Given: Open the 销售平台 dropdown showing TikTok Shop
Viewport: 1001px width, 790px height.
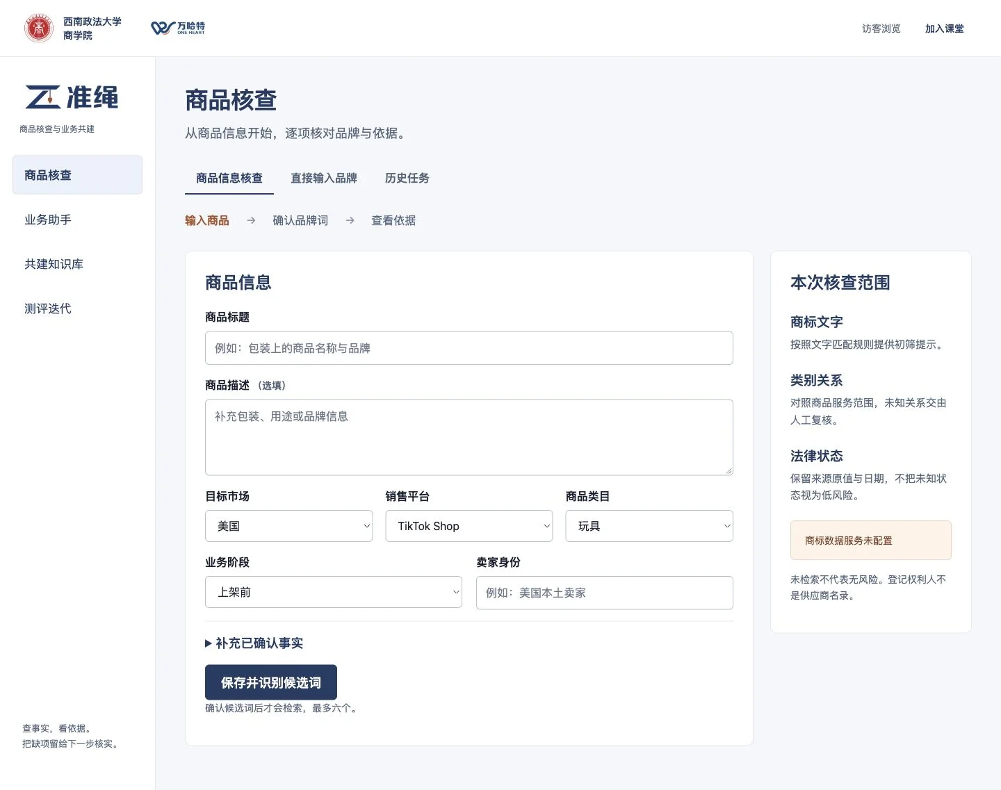Looking at the screenshot, I should [x=469, y=526].
